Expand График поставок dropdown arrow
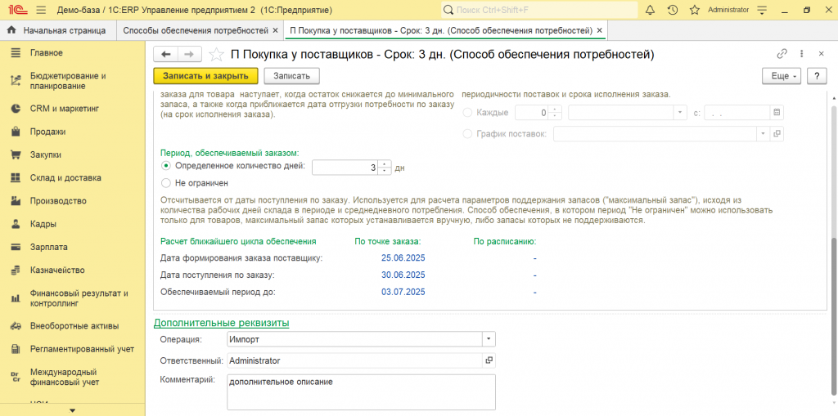The image size is (838, 416). pyautogui.click(x=763, y=133)
